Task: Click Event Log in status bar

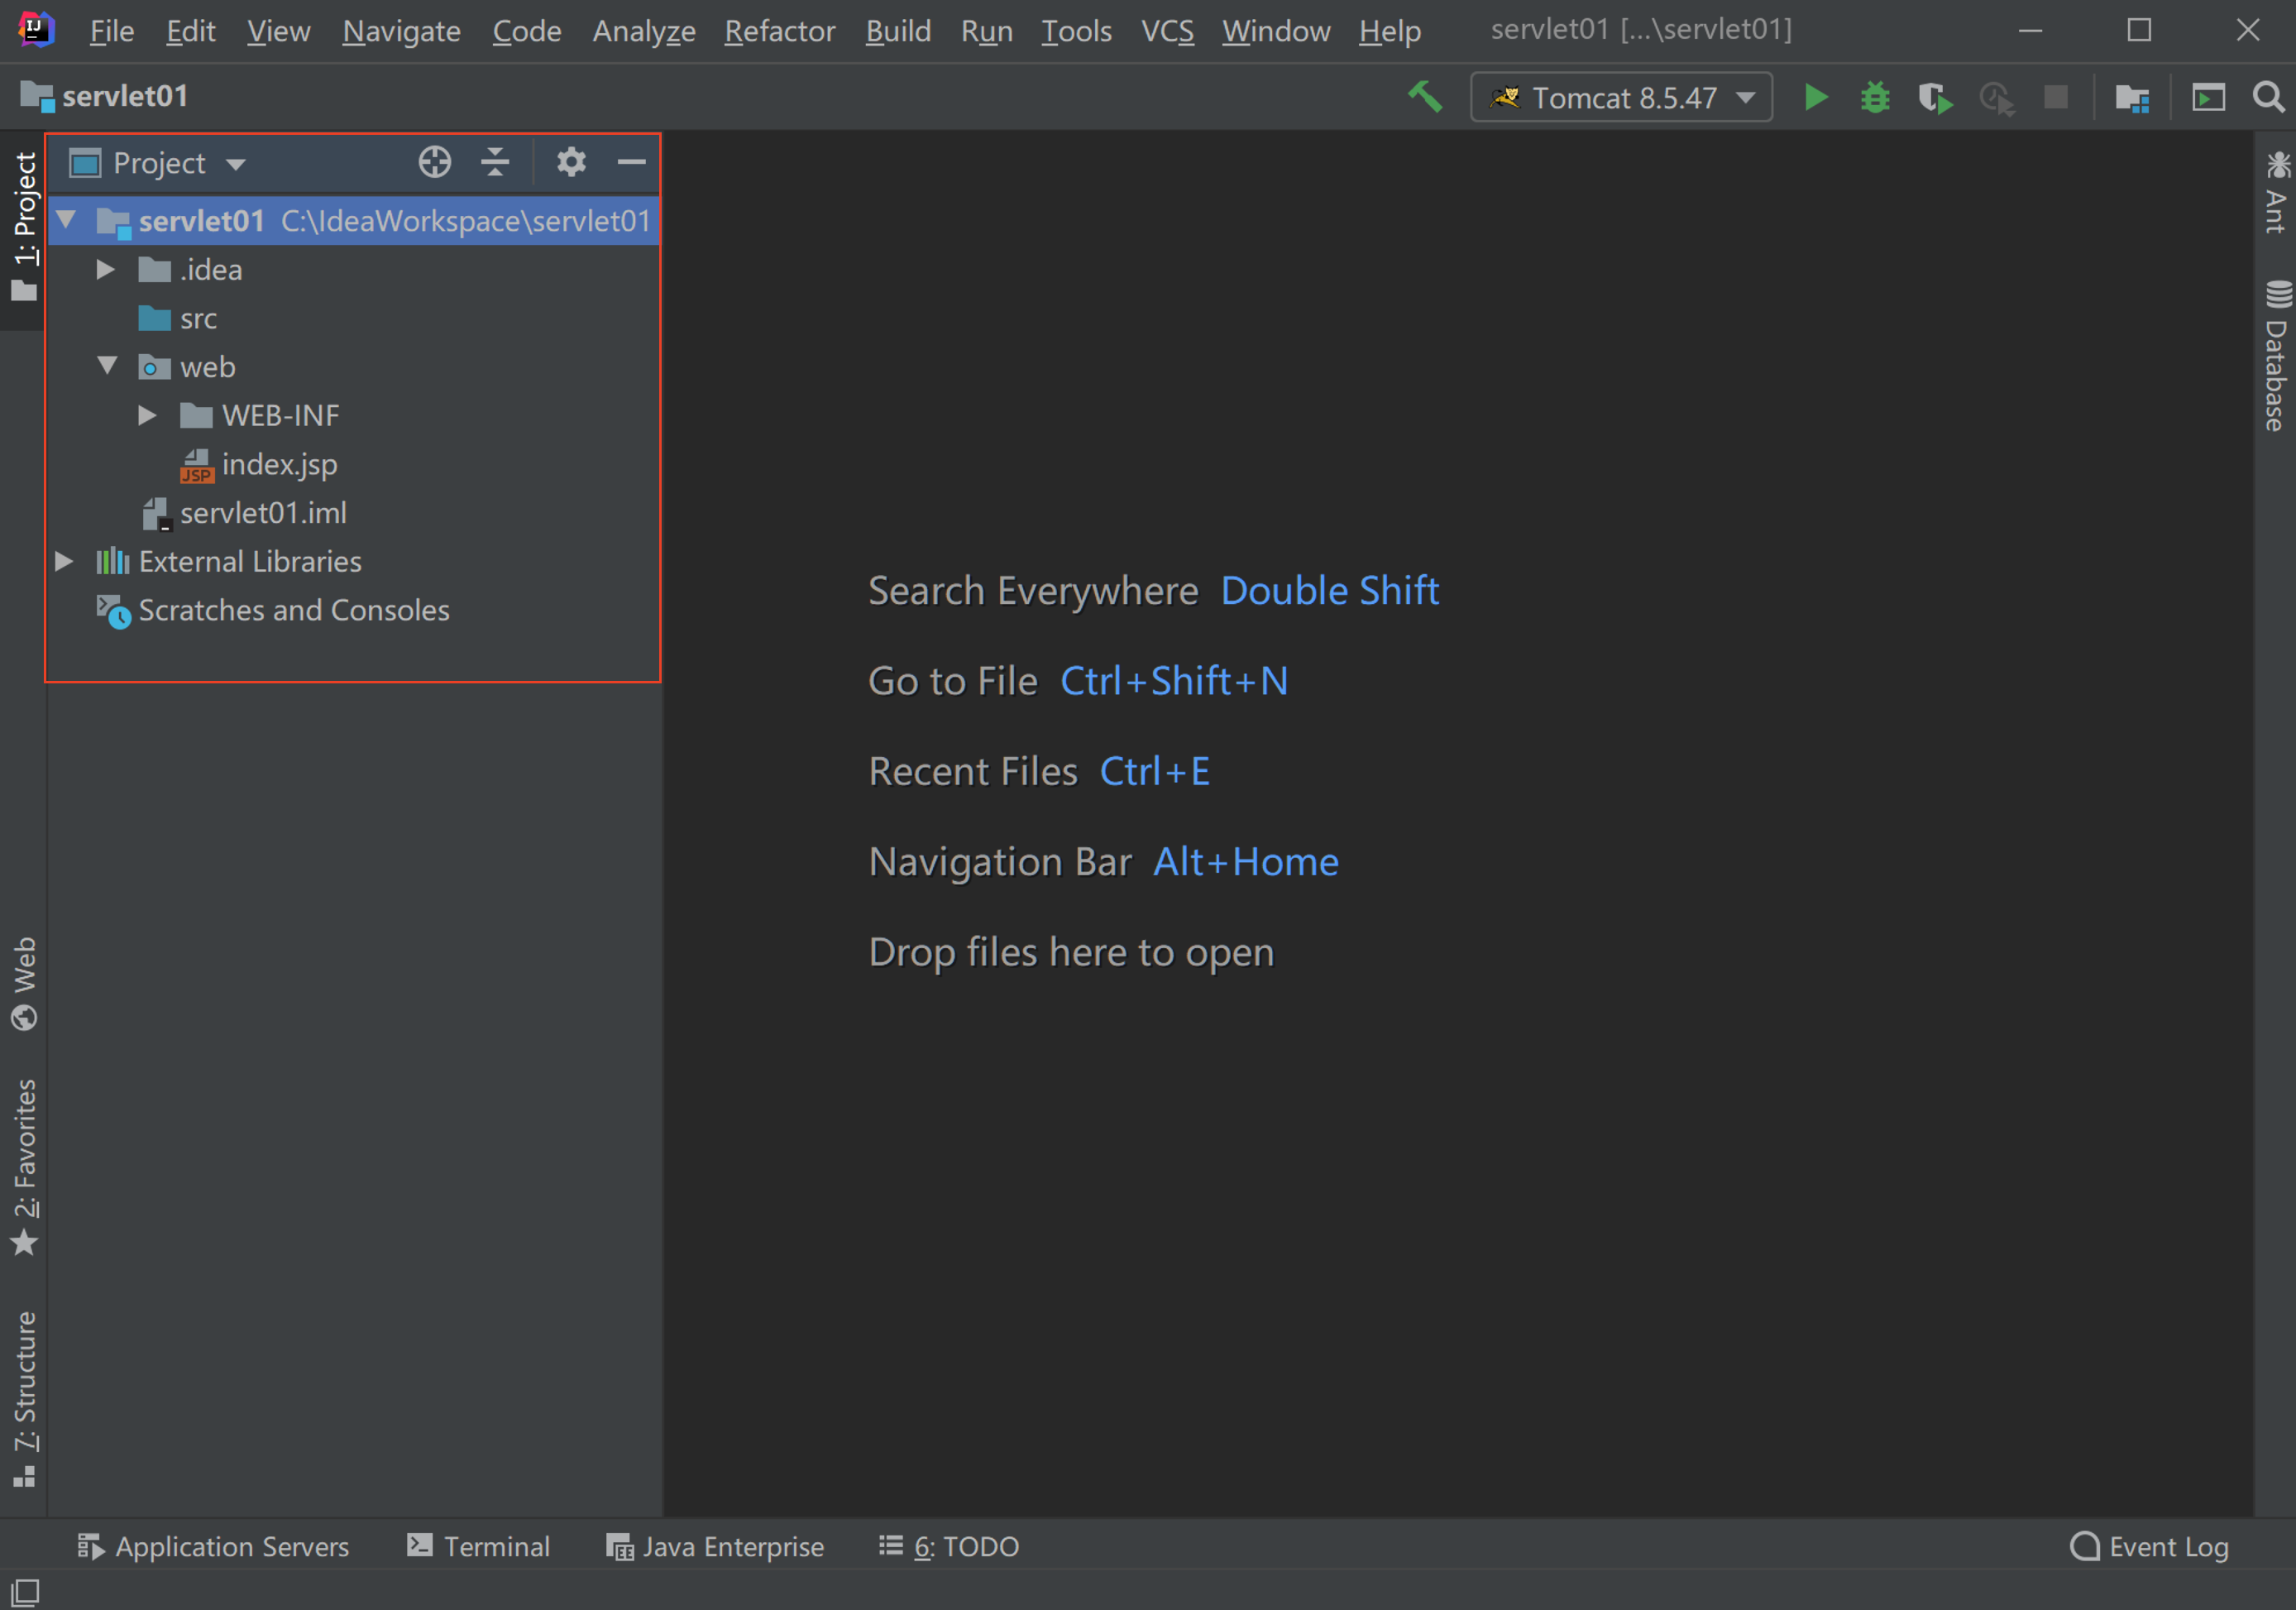Action: tap(2149, 1546)
